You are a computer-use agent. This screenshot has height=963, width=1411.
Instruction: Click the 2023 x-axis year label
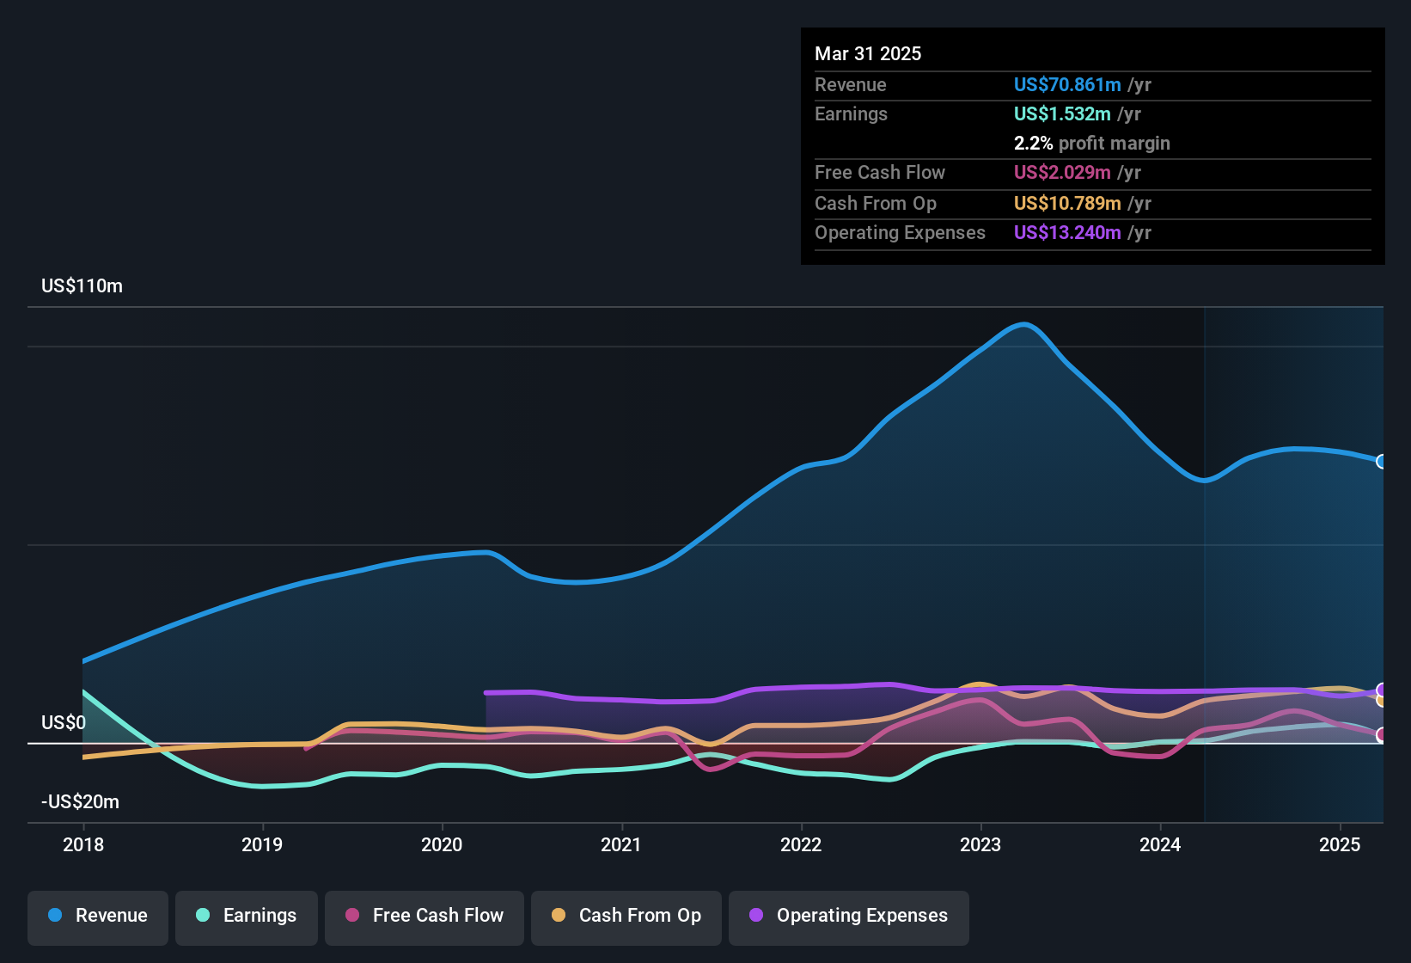click(980, 844)
